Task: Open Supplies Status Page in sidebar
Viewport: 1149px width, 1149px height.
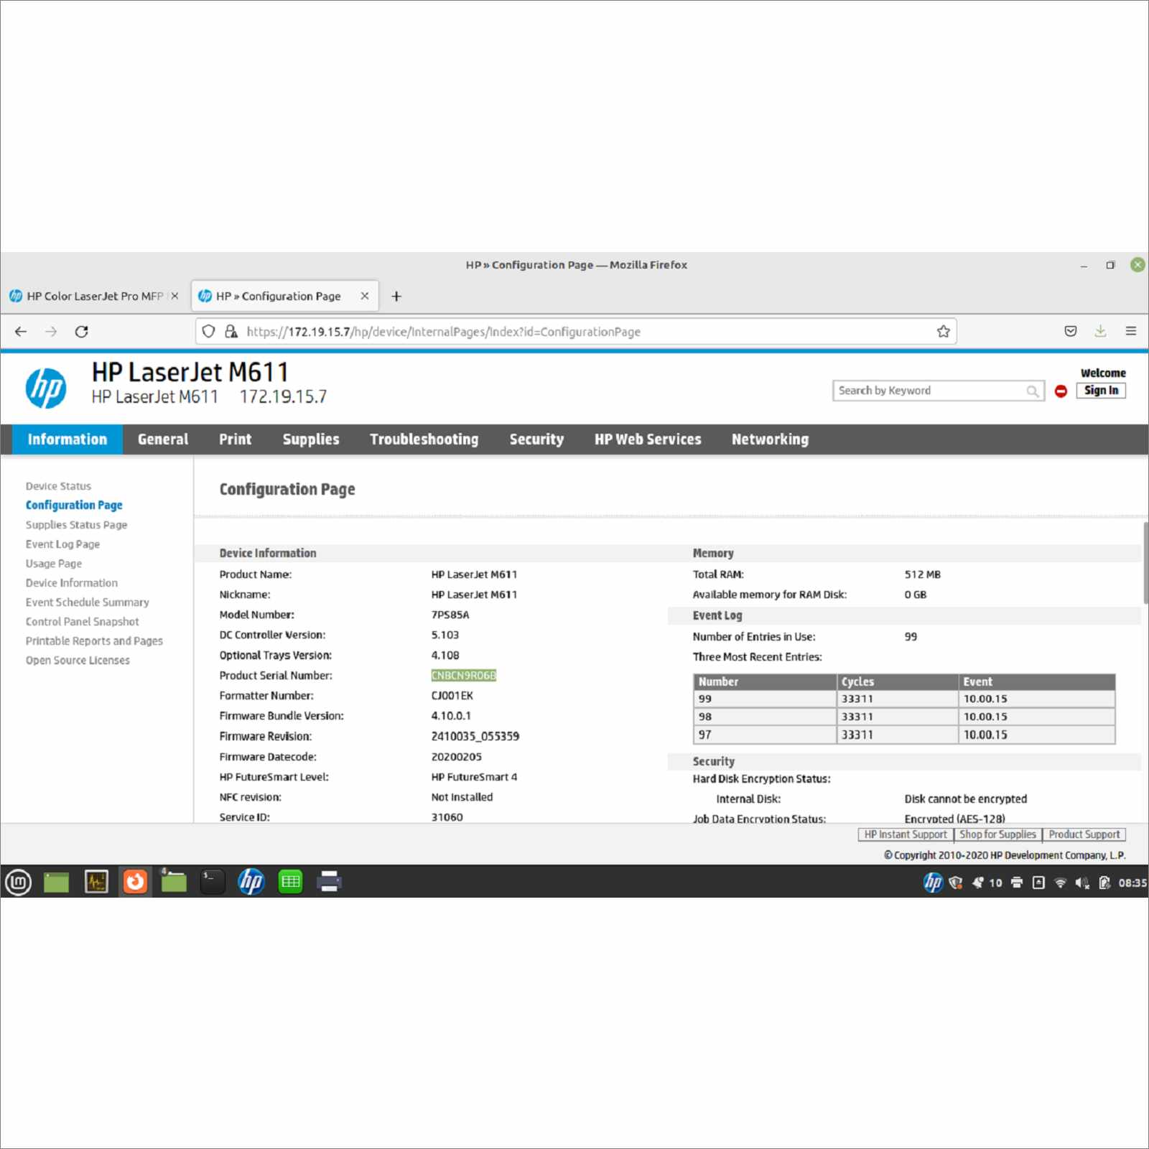Action: (76, 525)
